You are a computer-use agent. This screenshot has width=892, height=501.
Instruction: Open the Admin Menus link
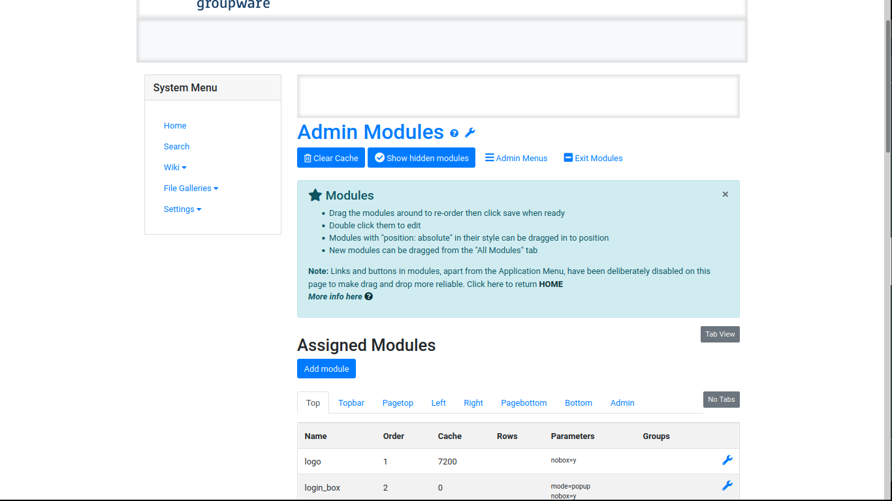[x=516, y=158]
